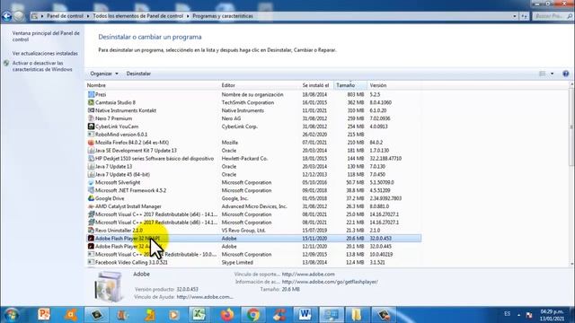Click the Mozilla Firefox 84.0.2 list icon
This screenshot has width=575, height=323.
[91, 143]
